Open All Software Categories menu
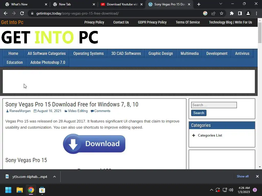This screenshot has height=196, width=262. coord(47,54)
